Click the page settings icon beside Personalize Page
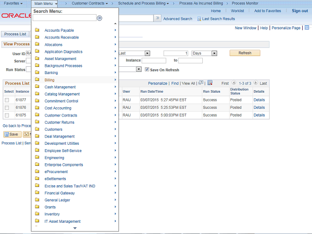This screenshot has width=312, height=234. 306,28
